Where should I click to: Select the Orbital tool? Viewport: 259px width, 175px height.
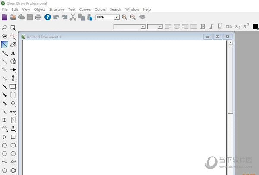(13, 78)
